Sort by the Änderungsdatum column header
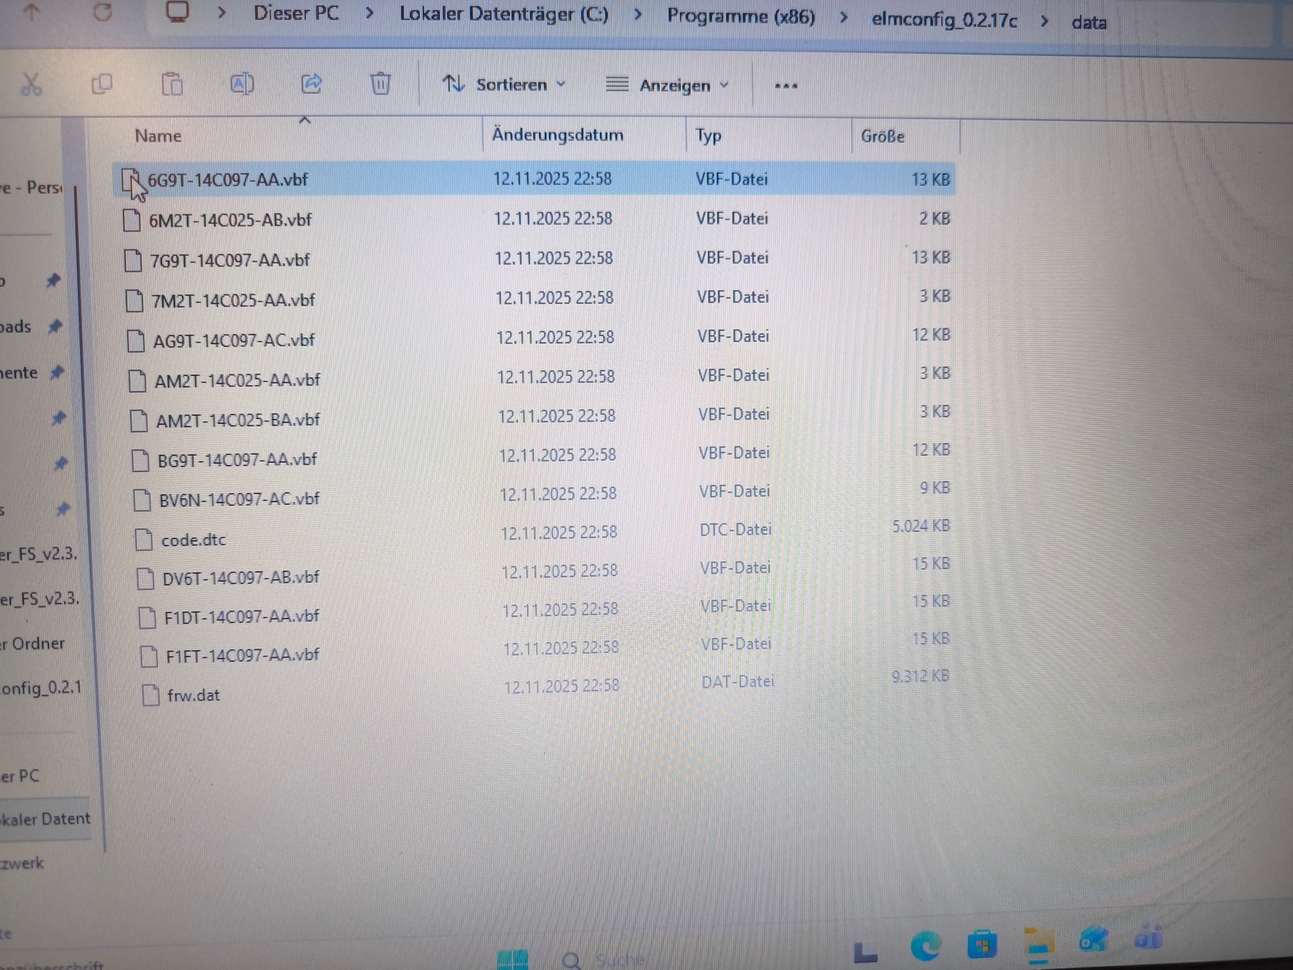The width and height of the screenshot is (1293, 970). coord(558,135)
